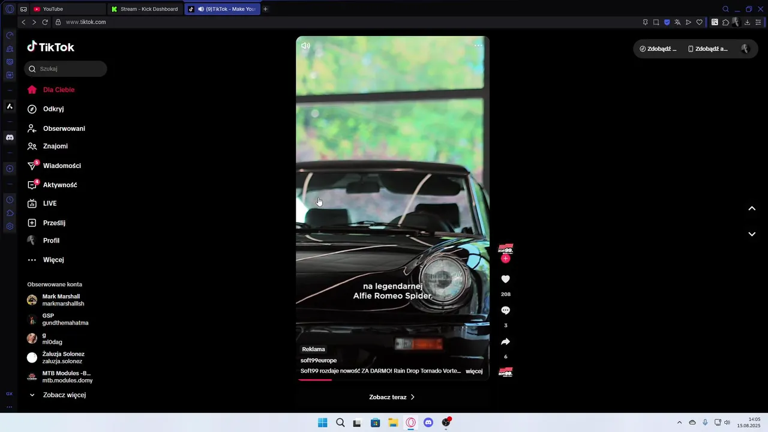Toggle the ad blocker shield
This screenshot has height=432, width=768.
pyautogui.click(x=667, y=22)
